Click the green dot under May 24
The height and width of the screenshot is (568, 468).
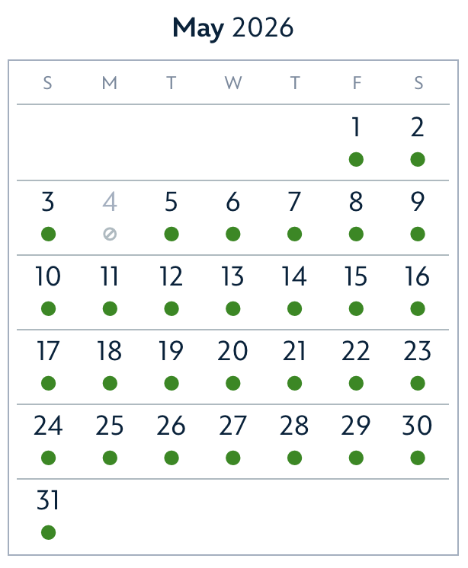click(x=48, y=458)
